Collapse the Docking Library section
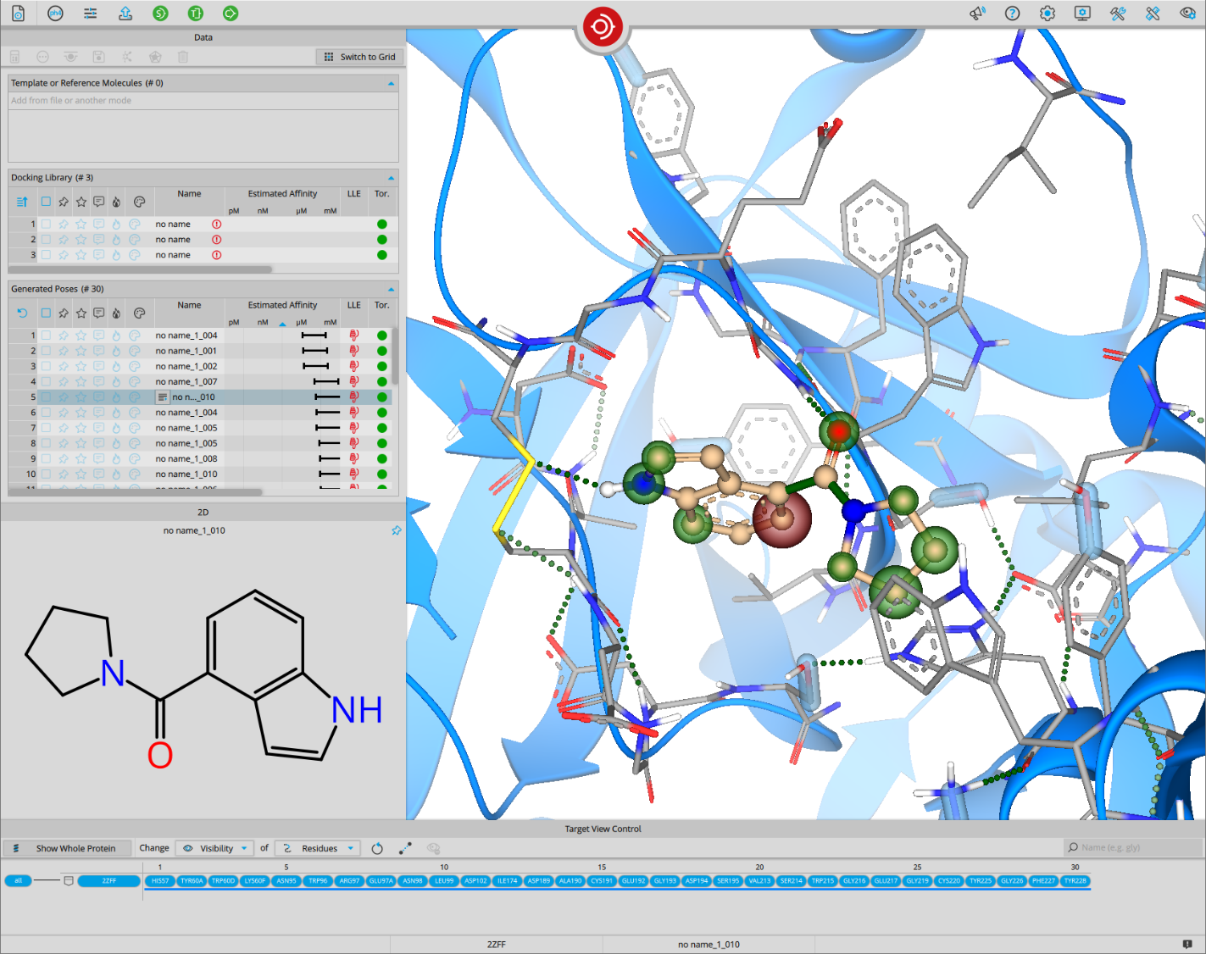The width and height of the screenshot is (1206, 954). [x=391, y=178]
